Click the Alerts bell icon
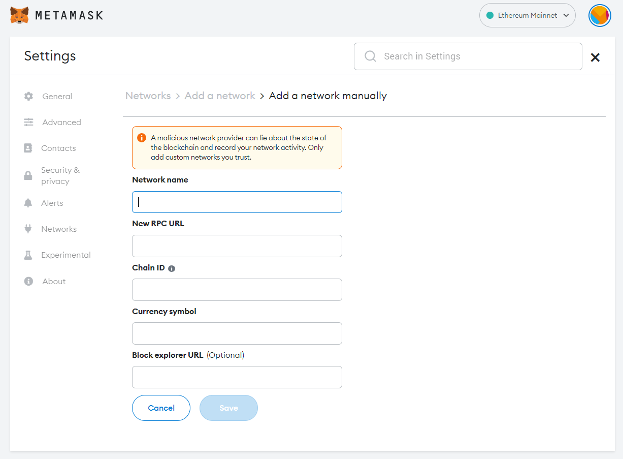The image size is (623, 459). pyautogui.click(x=28, y=203)
